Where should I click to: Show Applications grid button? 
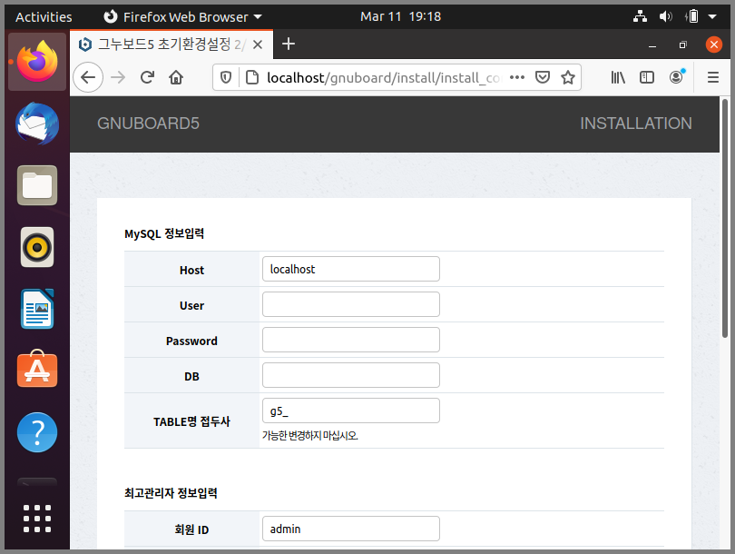coord(37,519)
